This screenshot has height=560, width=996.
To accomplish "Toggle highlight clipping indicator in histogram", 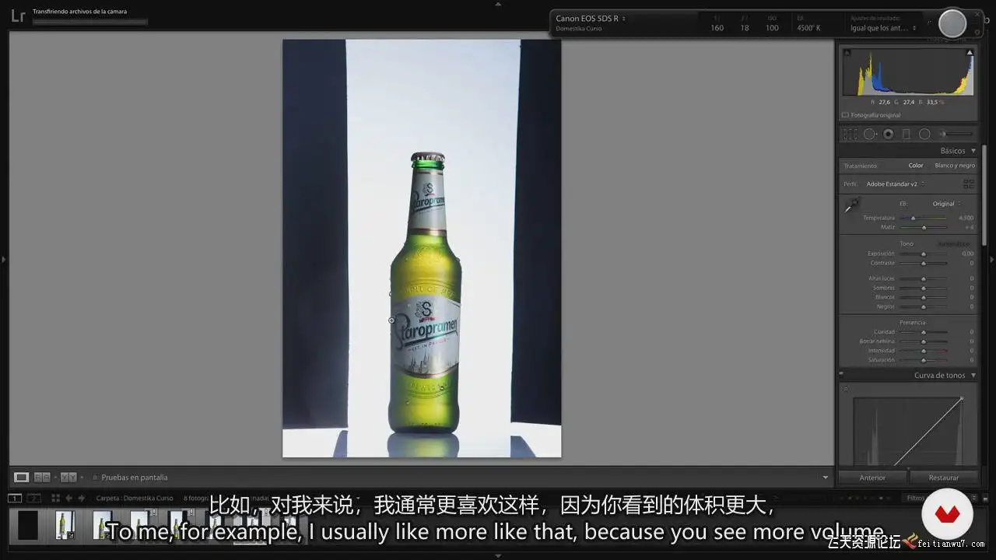I will [x=970, y=53].
